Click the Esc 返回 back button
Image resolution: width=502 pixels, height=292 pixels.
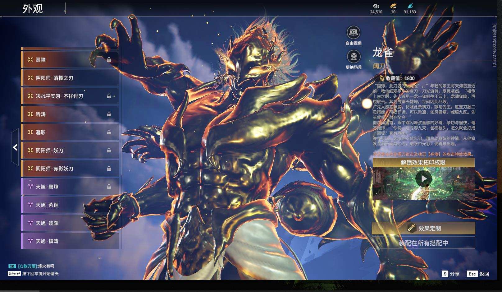[x=478, y=274]
